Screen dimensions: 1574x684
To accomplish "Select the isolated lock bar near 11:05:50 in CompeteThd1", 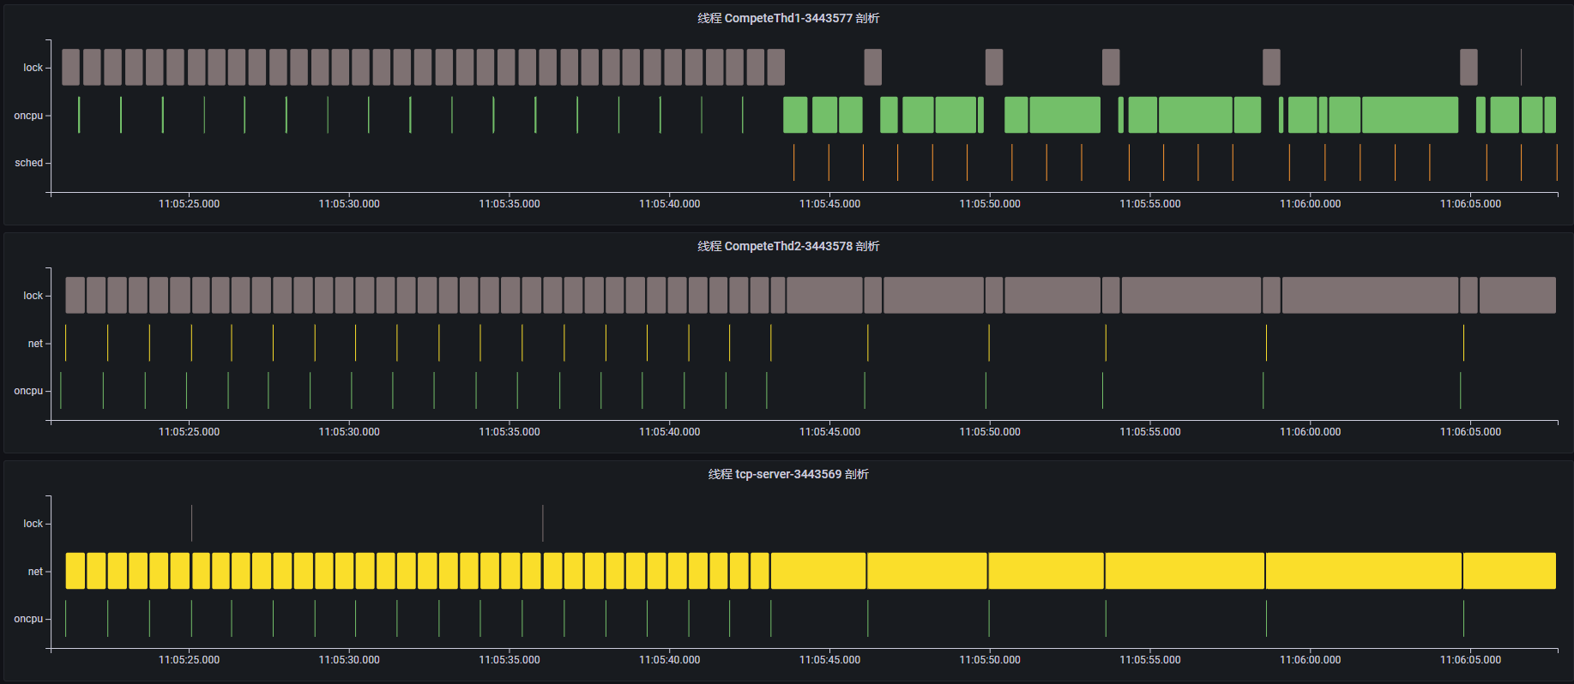I will (x=993, y=67).
